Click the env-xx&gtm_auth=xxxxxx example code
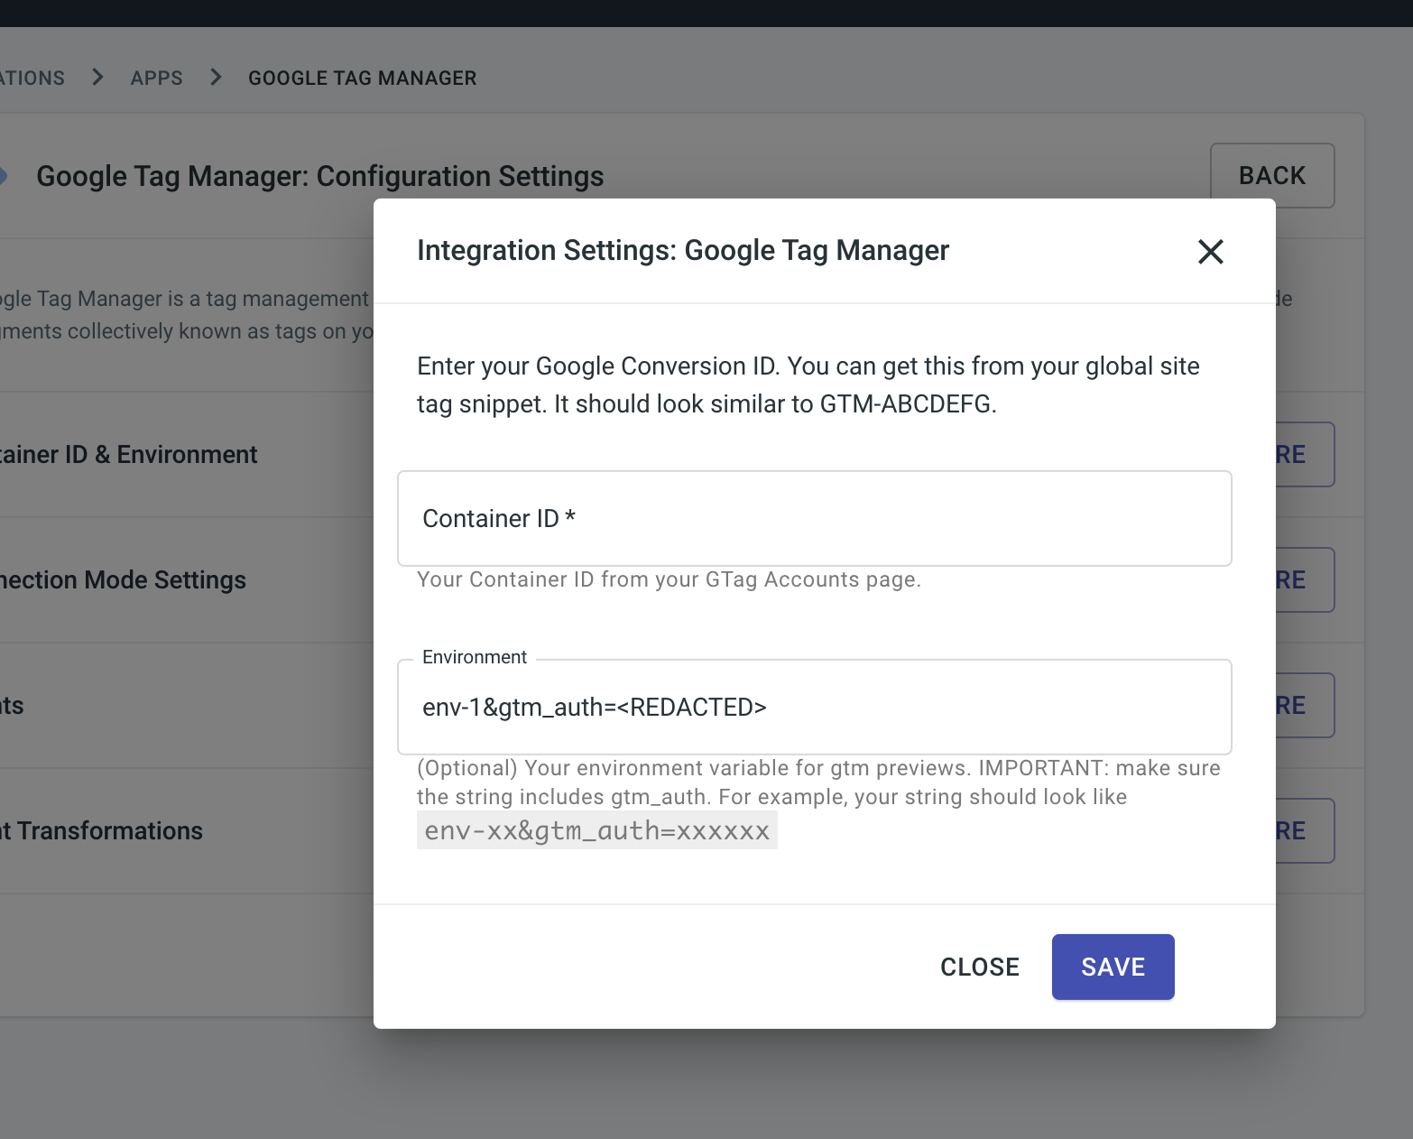Image resolution: width=1413 pixels, height=1139 pixels. 596,831
